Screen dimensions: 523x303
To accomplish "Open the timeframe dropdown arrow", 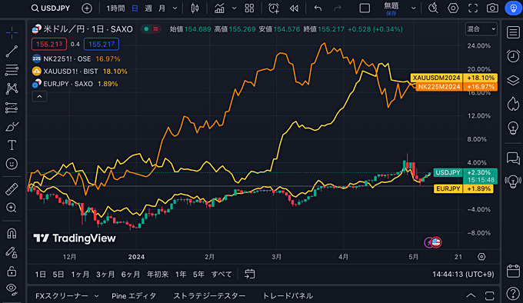I will 175,8.
